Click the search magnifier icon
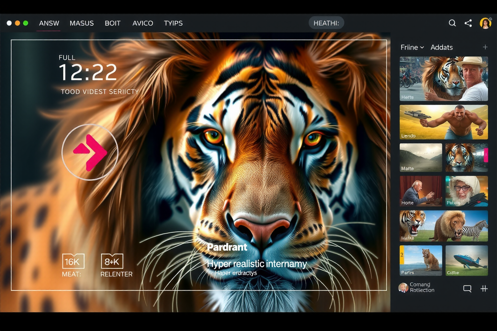 coord(452,23)
